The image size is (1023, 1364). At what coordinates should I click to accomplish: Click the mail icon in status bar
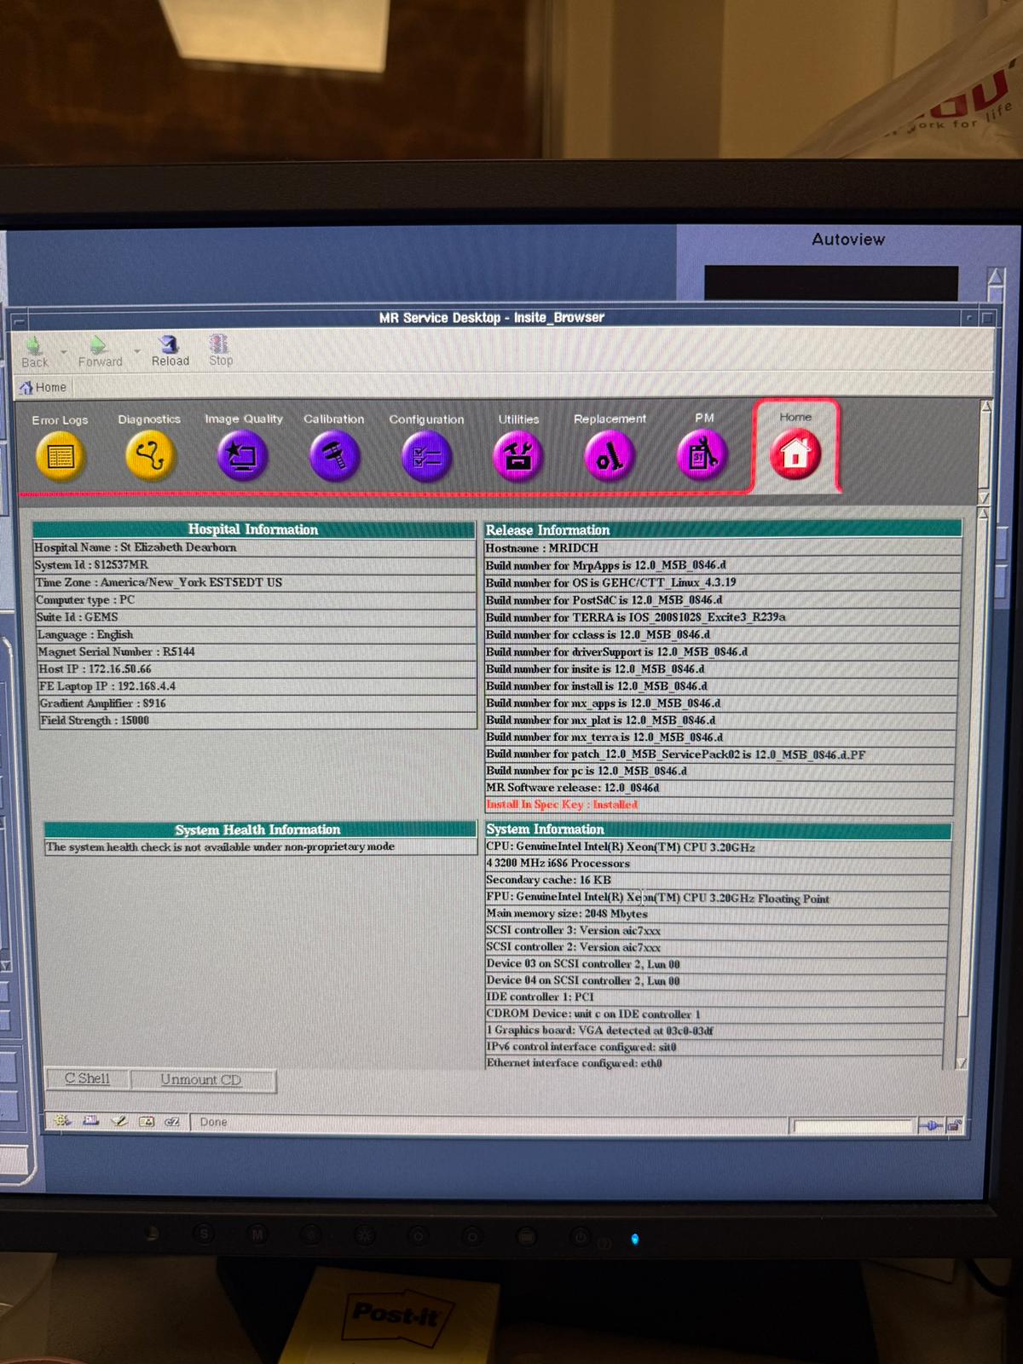tap(91, 1121)
